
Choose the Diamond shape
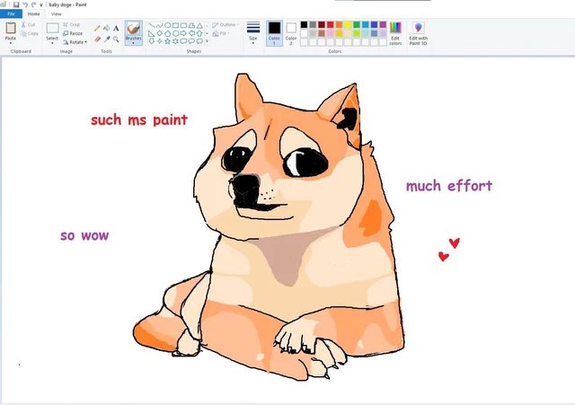[x=159, y=33]
